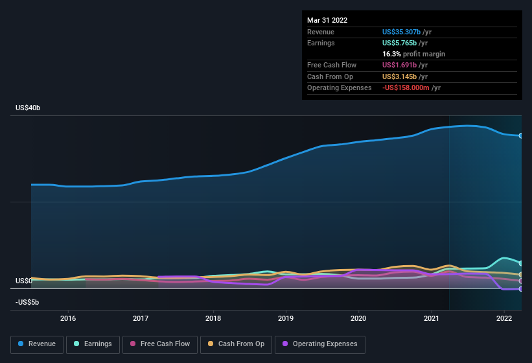532x363 pixels.
Task: Click the US$5.765b earnings value
Action: point(399,43)
